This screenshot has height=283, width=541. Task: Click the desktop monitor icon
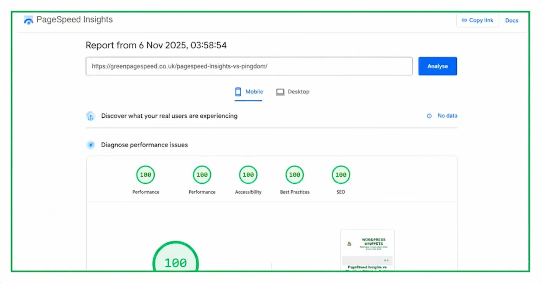pyautogui.click(x=280, y=92)
